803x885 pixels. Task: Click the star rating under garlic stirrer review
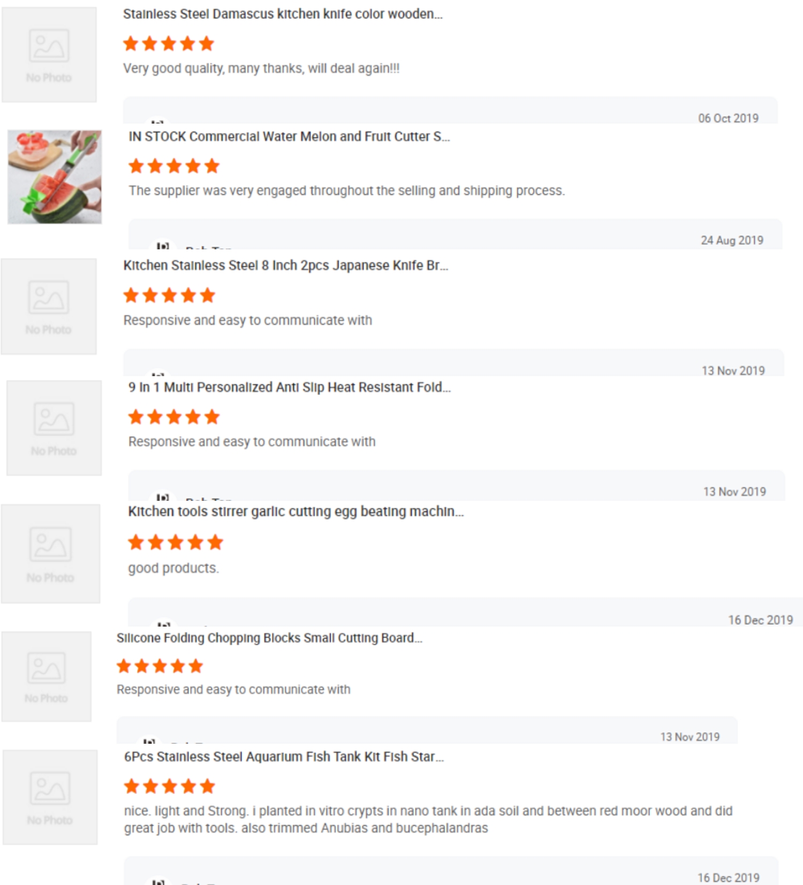(175, 543)
